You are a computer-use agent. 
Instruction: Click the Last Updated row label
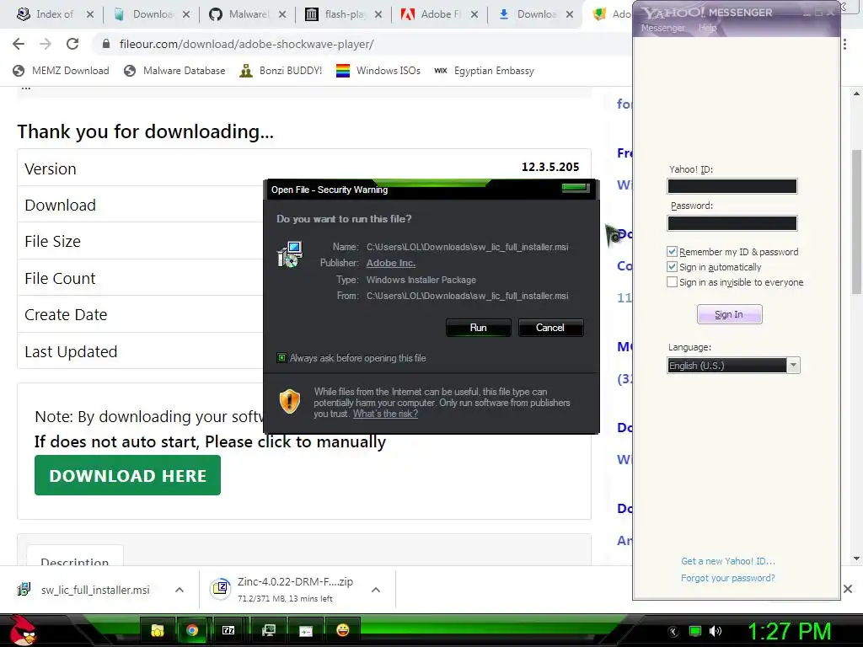[x=71, y=351]
